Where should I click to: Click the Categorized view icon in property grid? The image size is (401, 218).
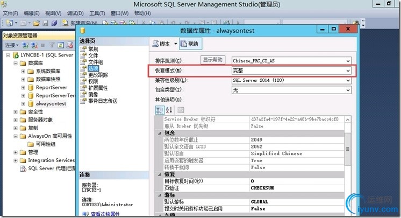coord(160,110)
